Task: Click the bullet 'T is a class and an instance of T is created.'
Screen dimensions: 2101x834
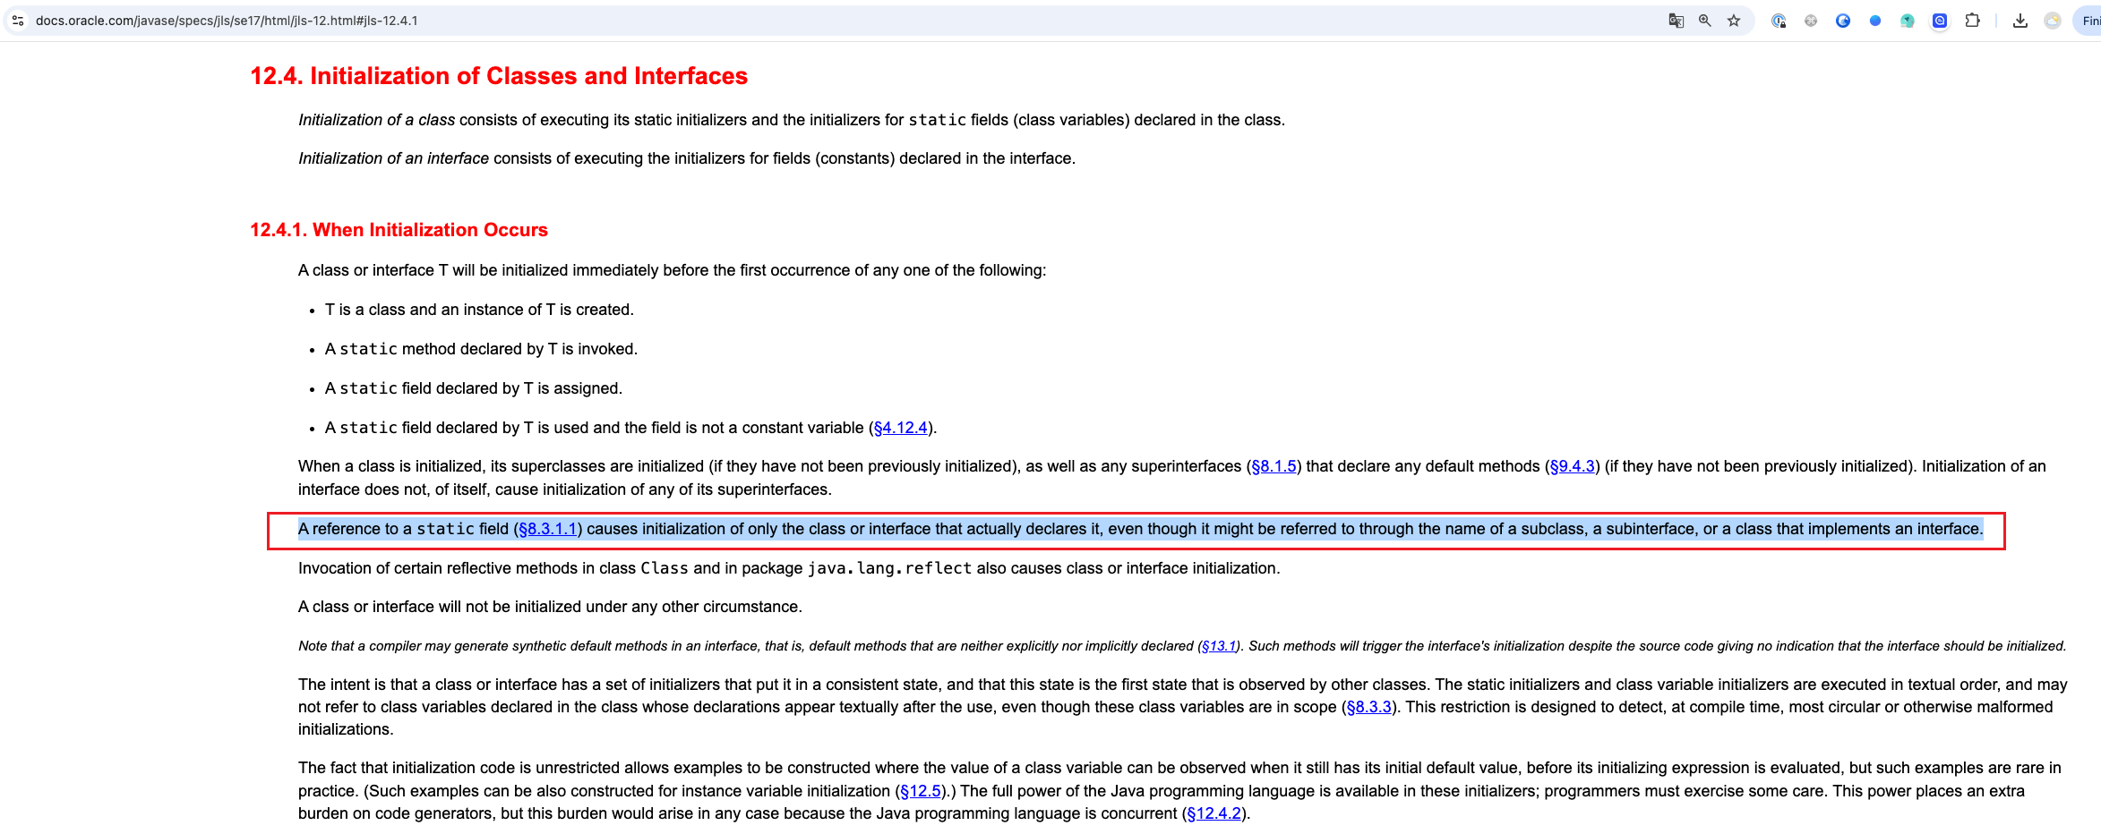Action: tap(479, 310)
